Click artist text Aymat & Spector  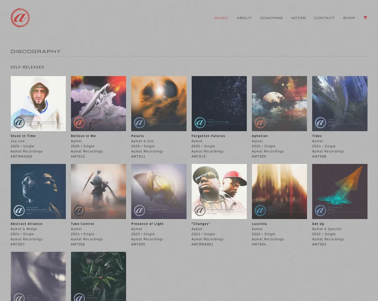tap(327, 229)
